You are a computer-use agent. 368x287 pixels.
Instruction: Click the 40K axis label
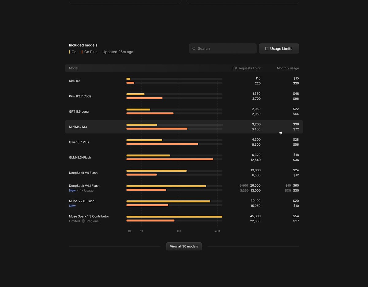[x=217, y=231]
